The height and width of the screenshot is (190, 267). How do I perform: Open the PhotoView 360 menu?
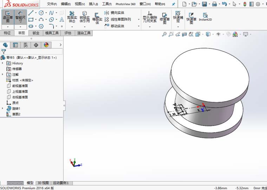coord(125,4)
